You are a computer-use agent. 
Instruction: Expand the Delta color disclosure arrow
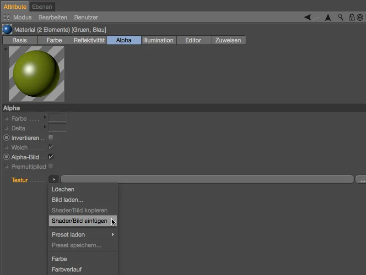[45, 127]
